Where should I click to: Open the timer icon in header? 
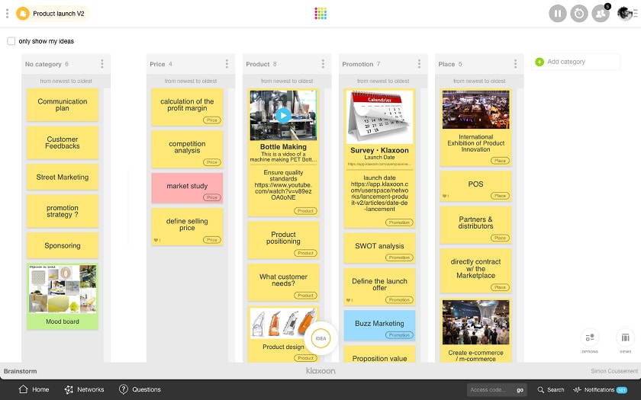point(579,14)
